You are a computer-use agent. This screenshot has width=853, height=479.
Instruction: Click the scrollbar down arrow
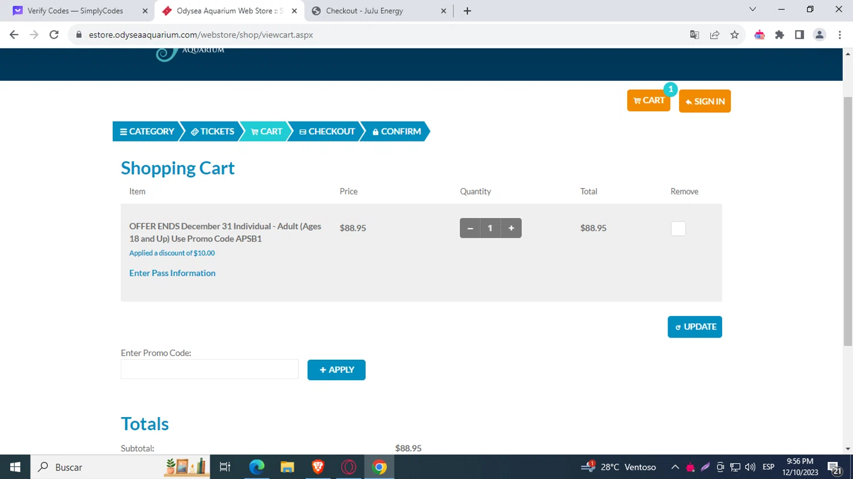click(x=848, y=449)
